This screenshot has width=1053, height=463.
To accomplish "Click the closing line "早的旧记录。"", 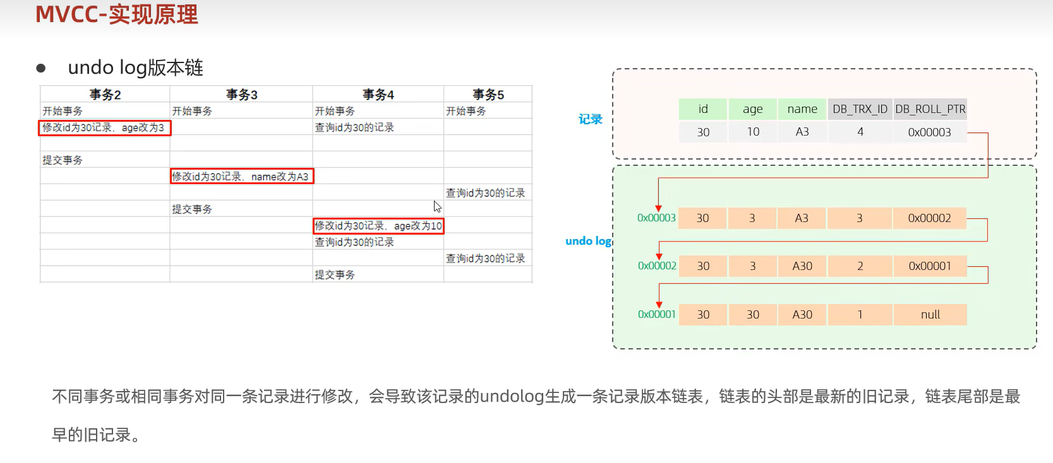I will click(x=96, y=435).
